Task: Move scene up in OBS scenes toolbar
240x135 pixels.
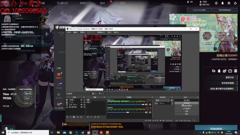Action: point(95,117)
